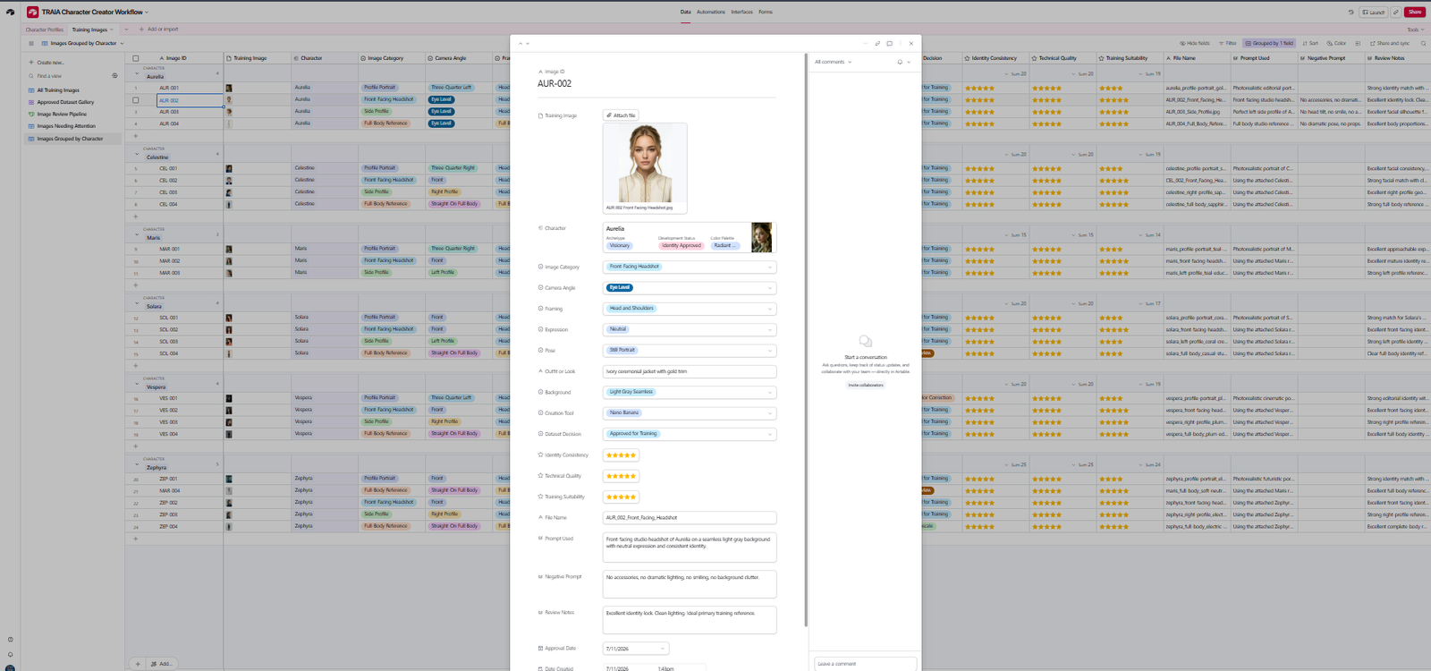Click Add or import table button
Viewport: 1431px width, 671px height.
pyautogui.click(x=158, y=30)
